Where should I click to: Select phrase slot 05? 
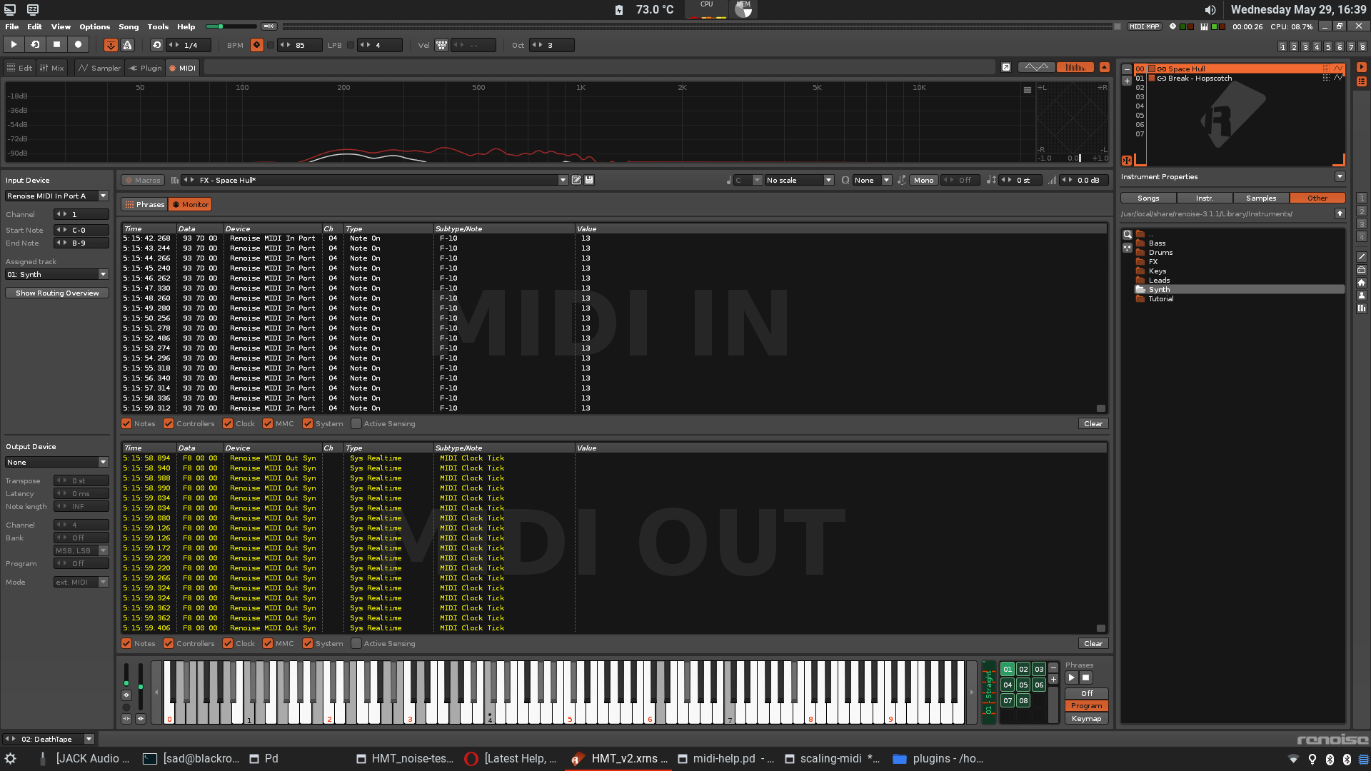[x=1023, y=685]
